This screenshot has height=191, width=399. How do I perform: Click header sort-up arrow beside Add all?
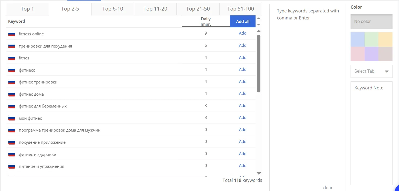click(259, 18)
